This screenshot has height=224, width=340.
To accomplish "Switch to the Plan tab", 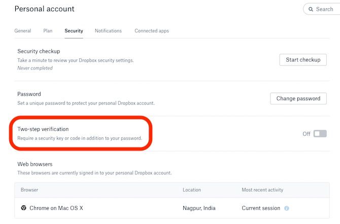I will click(x=48, y=31).
